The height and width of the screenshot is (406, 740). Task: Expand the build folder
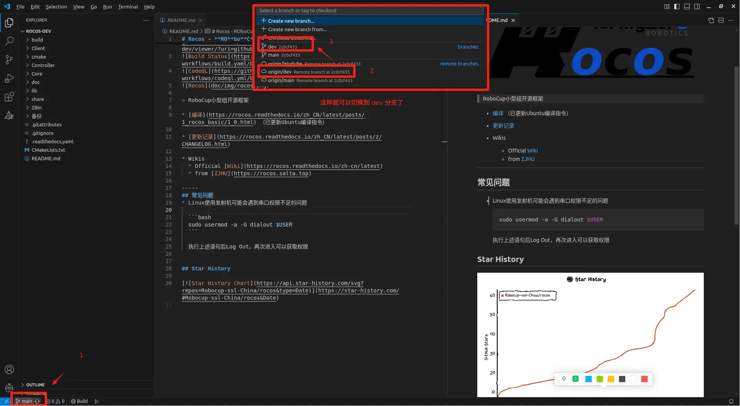point(87,40)
